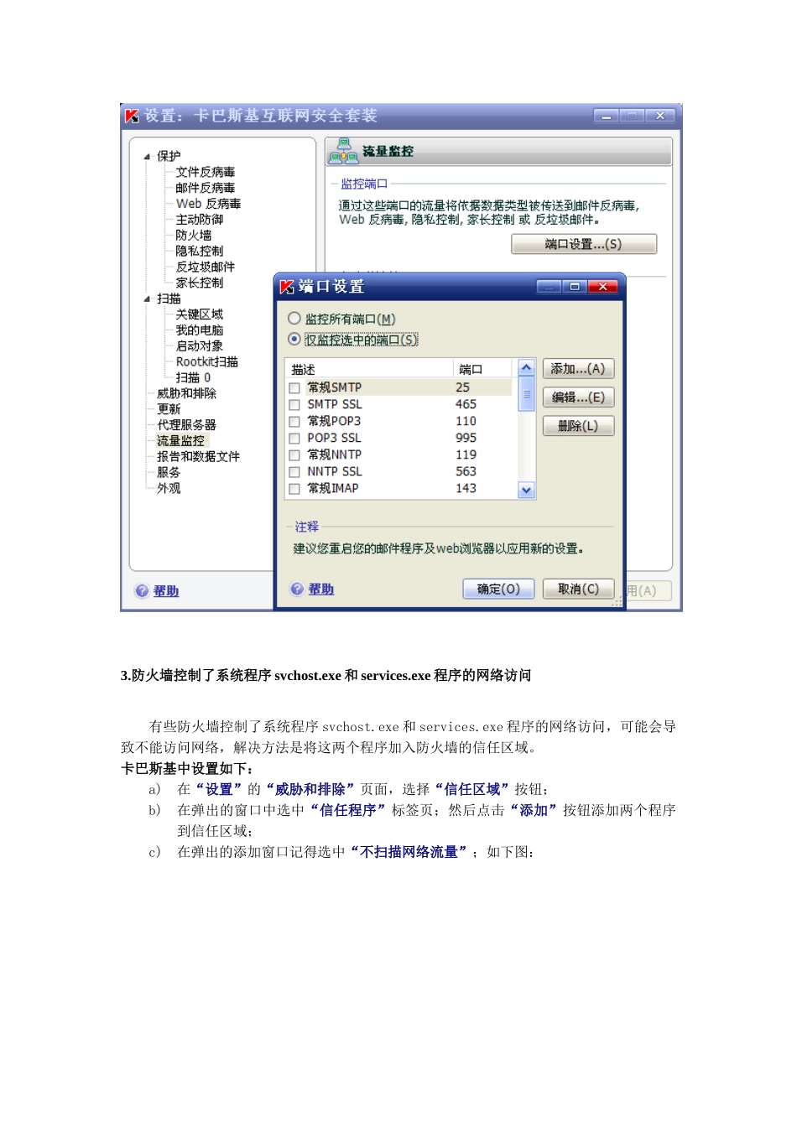Click the 端口 column header
Screen dimensions: 797x1127
(482, 370)
